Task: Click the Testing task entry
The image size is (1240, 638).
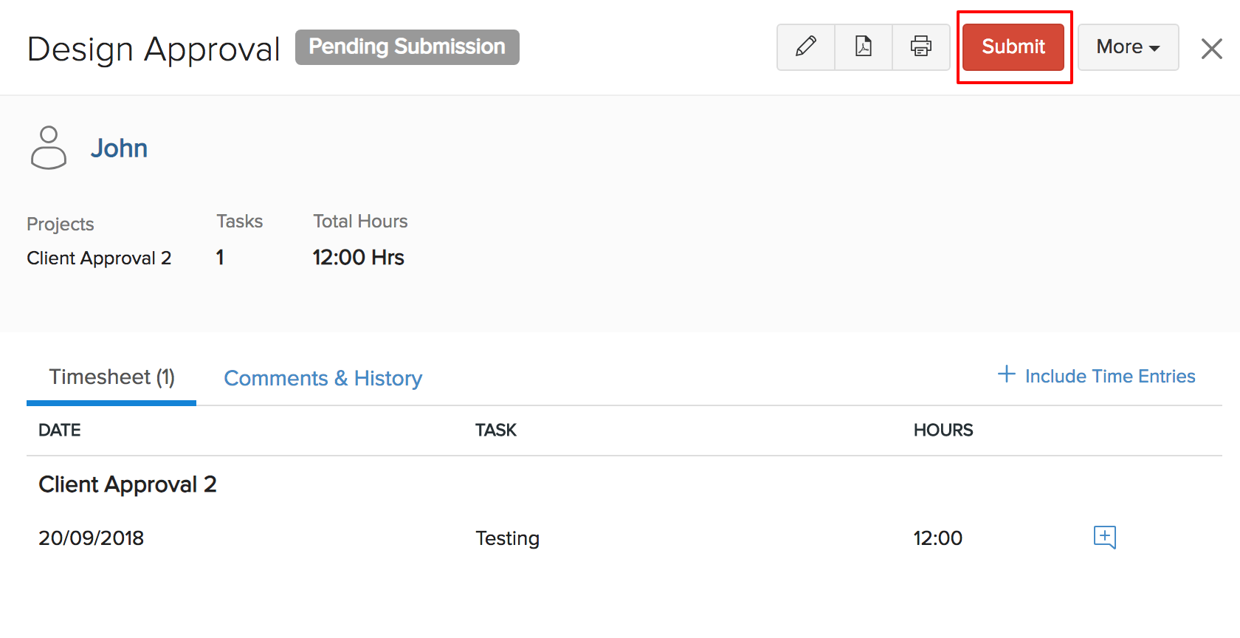Action: click(507, 538)
